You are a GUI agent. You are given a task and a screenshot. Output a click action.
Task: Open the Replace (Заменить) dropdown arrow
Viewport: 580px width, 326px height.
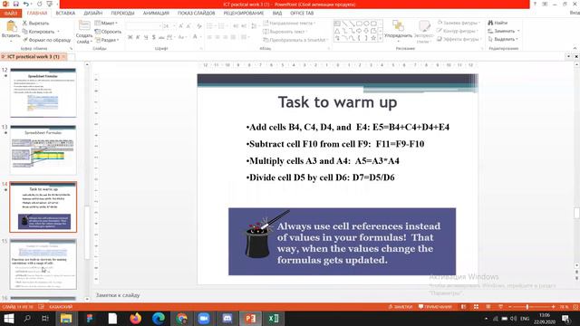click(x=518, y=31)
